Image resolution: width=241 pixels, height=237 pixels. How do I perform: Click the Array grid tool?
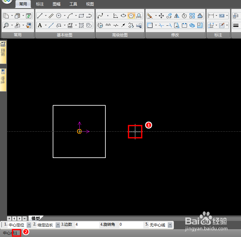point(192,16)
